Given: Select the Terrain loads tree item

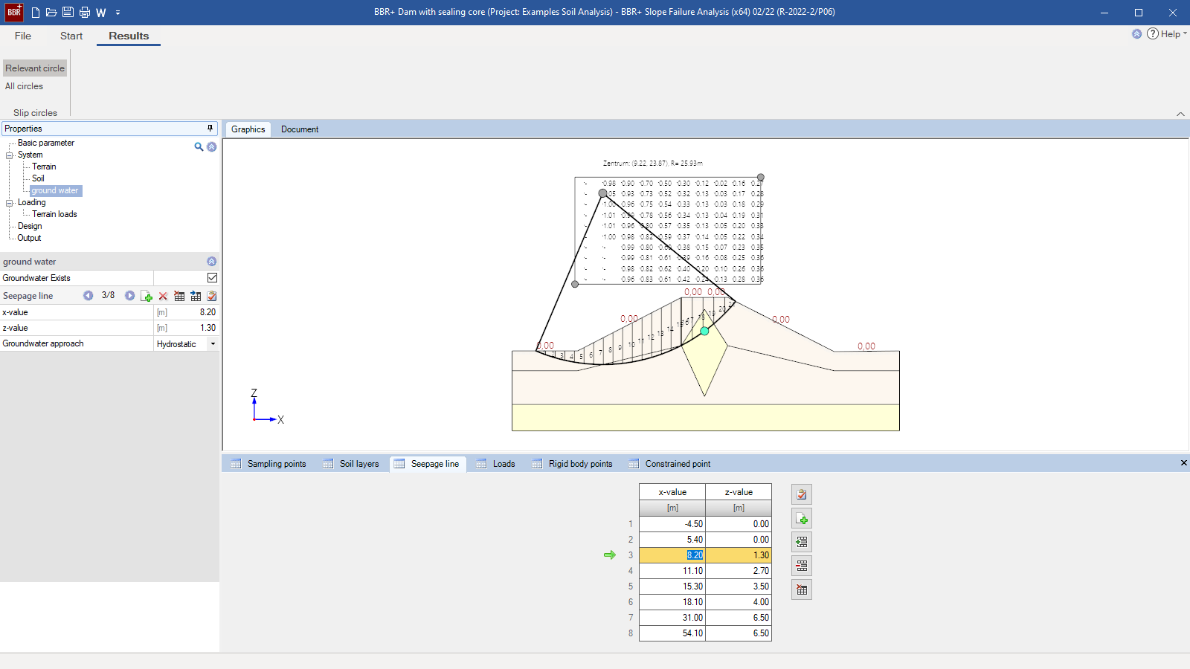Looking at the screenshot, I should click(x=54, y=214).
